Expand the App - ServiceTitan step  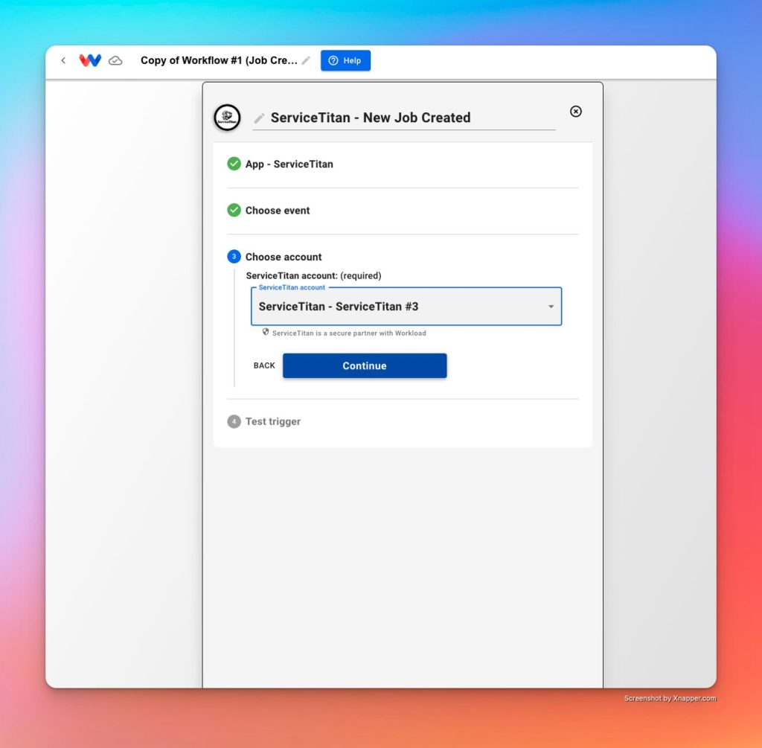pos(403,164)
